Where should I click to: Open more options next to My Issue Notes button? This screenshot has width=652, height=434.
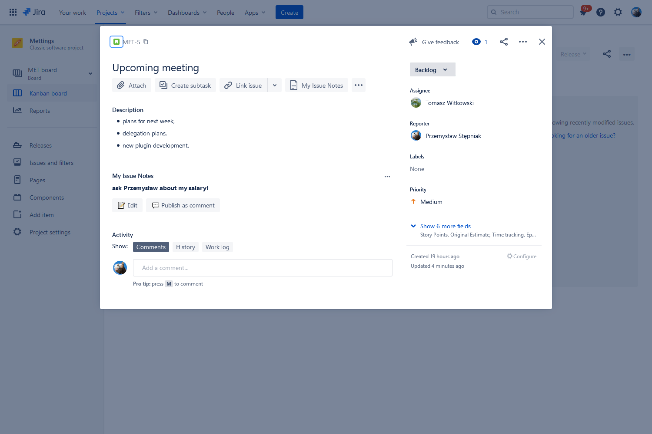[359, 85]
